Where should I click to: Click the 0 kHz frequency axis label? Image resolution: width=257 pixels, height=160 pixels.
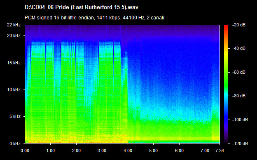point(15,144)
